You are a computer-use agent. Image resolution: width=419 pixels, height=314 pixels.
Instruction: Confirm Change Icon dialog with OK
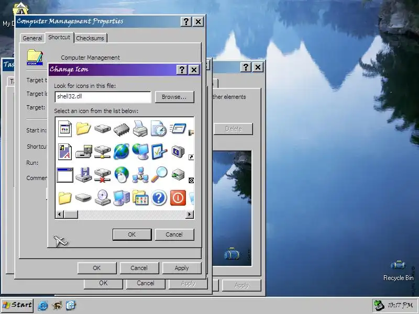click(132, 234)
